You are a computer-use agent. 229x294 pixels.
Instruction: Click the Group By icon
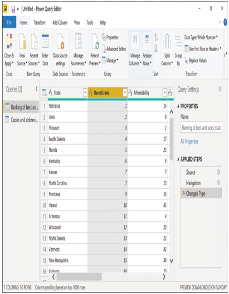[x=178, y=41]
